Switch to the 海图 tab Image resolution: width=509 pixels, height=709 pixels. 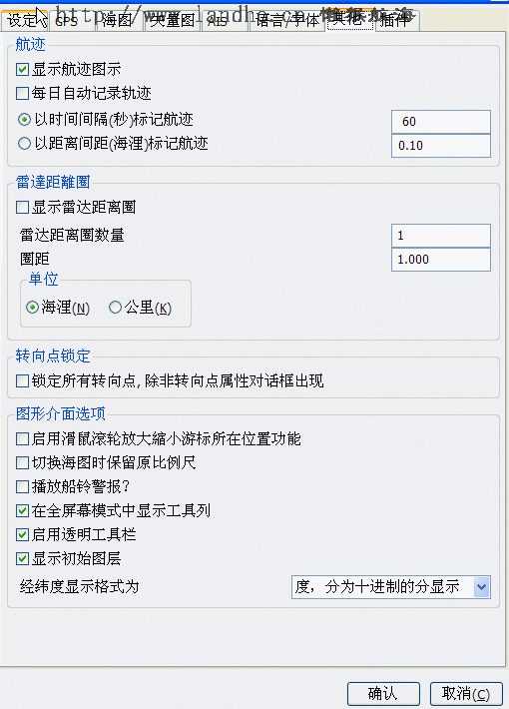(120, 21)
